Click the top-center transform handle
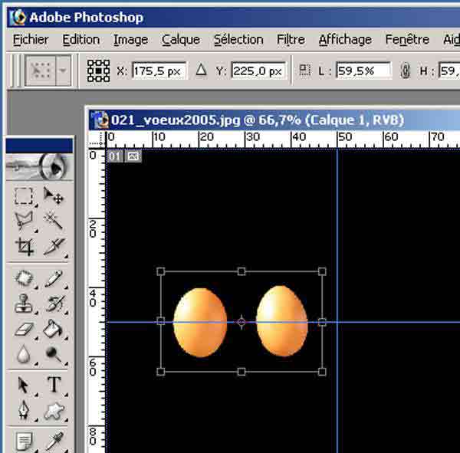Screen dimensions: 460x453 [x=242, y=271]
